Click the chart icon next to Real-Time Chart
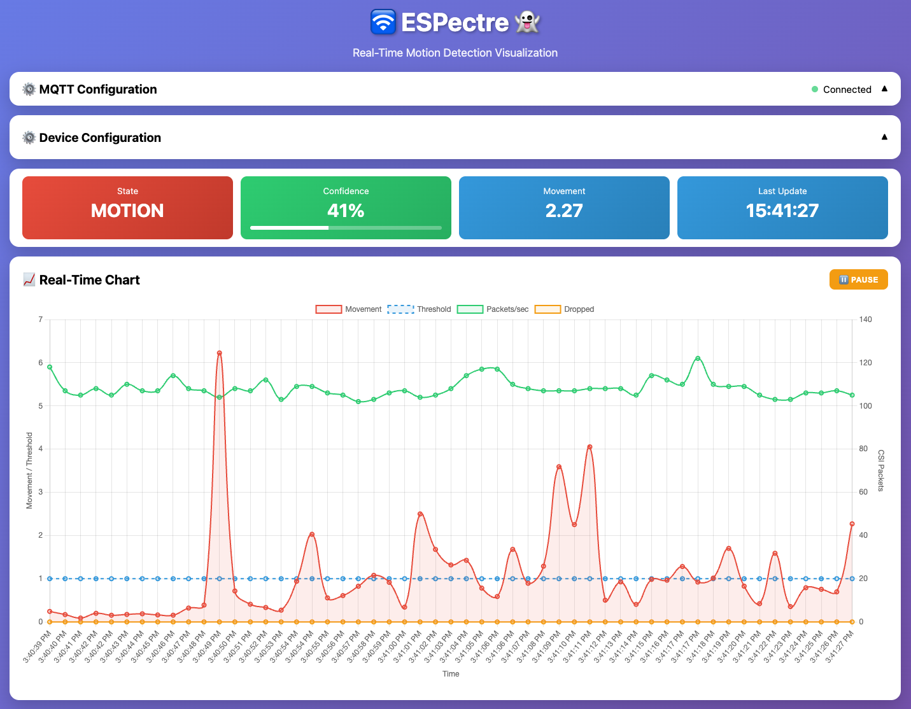 click(x=29, y=279)
